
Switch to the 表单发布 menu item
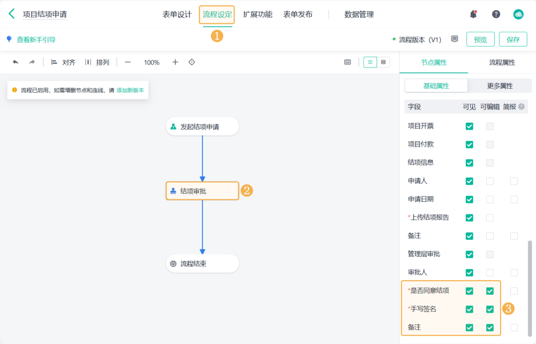(x=298, y=14)
